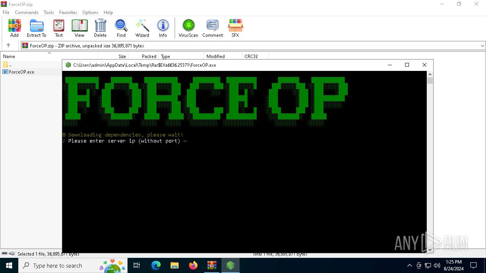Click the Add archive toolbar icon

(x=14, y=28)
